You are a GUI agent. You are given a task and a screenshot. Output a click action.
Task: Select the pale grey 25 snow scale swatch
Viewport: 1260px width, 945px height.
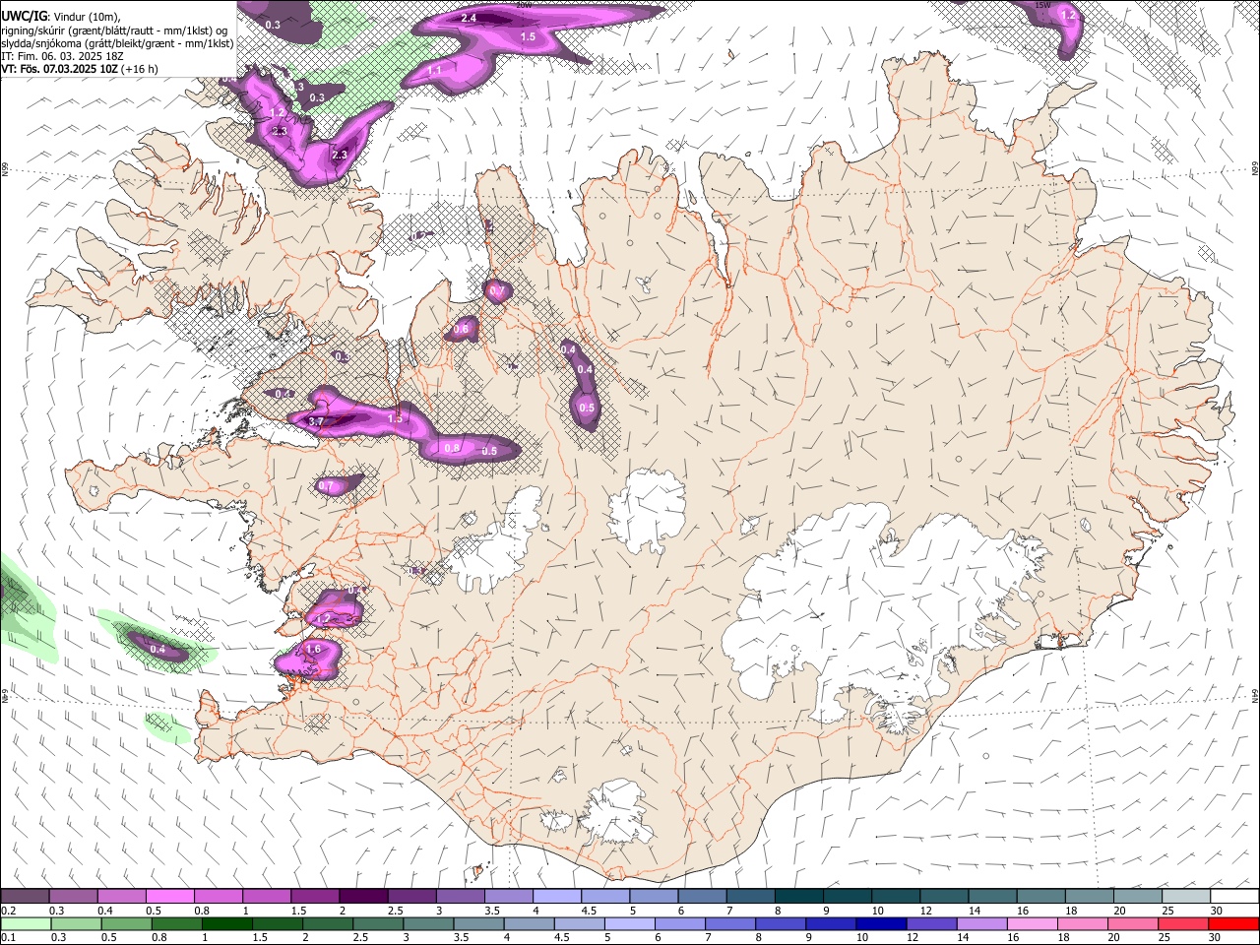pyautogui.click(x=1185, y=896)
